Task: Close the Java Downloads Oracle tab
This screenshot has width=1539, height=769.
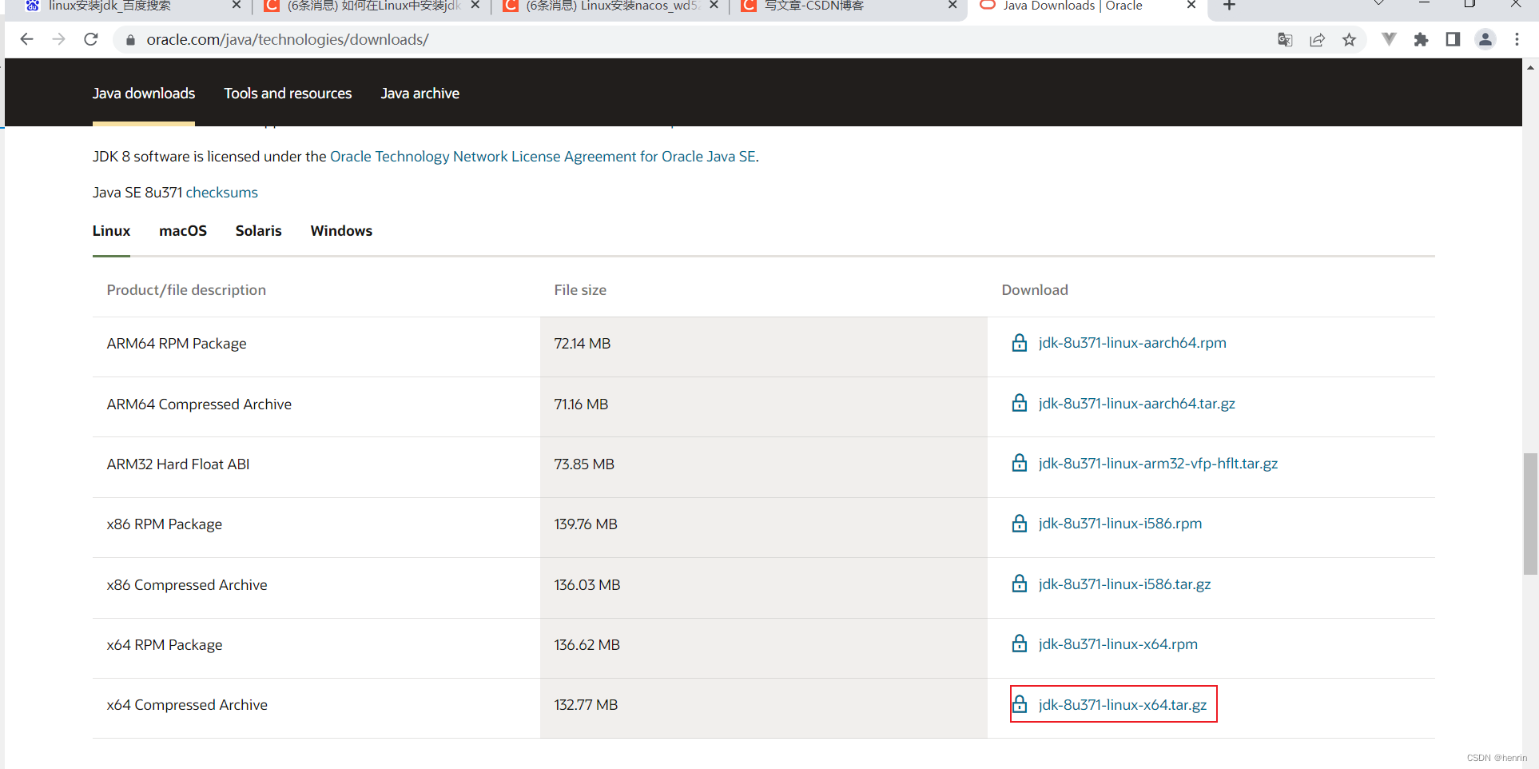Action: [1191, 6]
